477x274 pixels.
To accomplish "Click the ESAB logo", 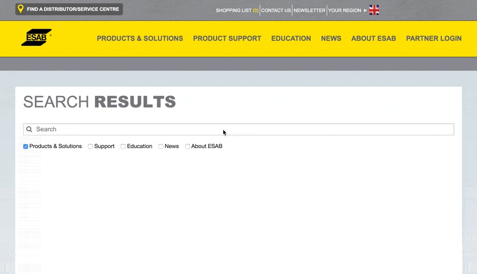I will 36,38.
